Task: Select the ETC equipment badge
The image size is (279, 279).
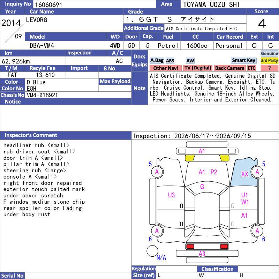Action: [x=251, y=68]
